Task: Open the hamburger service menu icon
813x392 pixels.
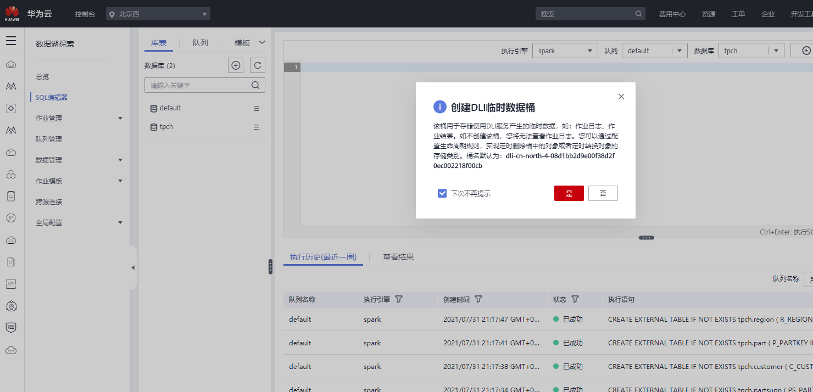Action: coord(11,41)
